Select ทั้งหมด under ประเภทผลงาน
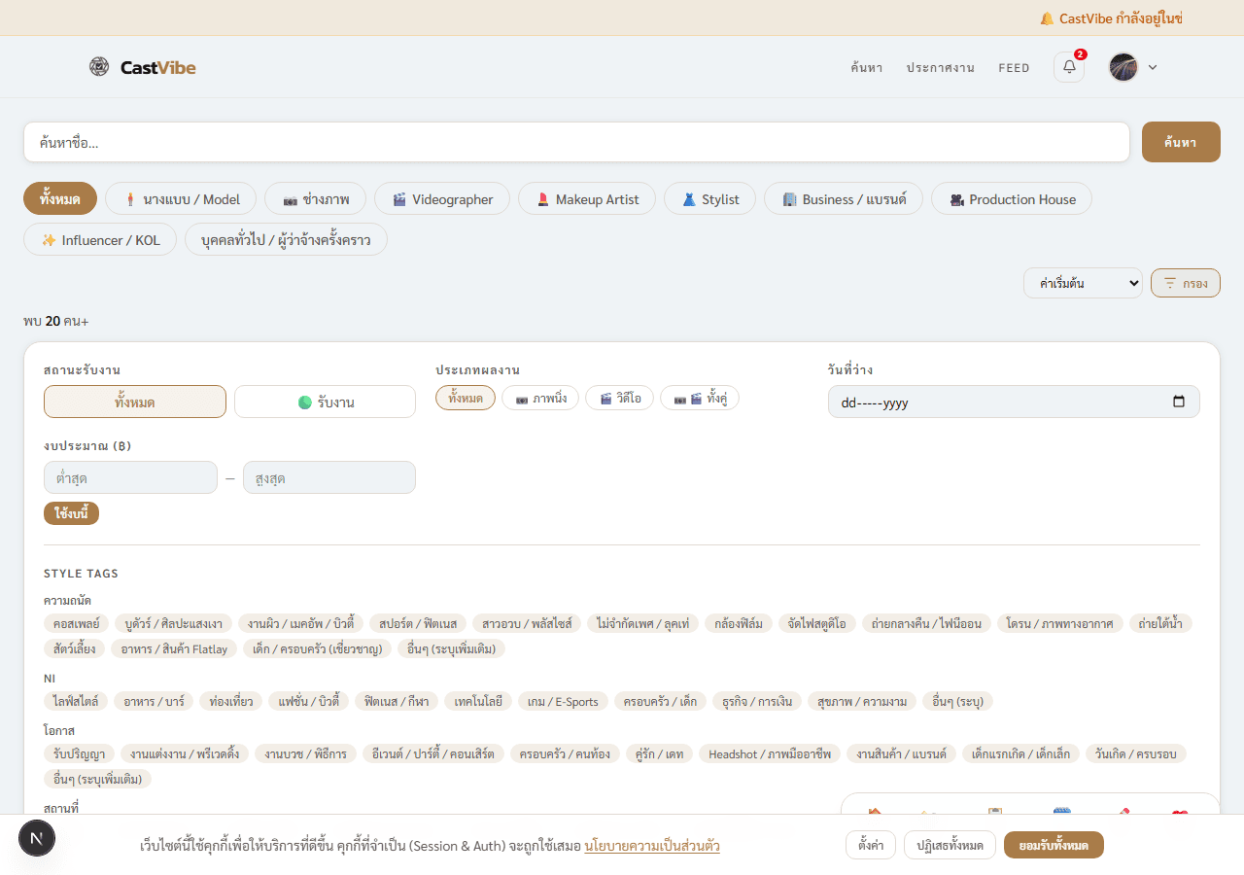1244x875 pixels. pyautogui.click(x=466, y=399)
